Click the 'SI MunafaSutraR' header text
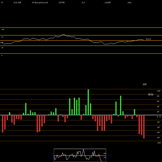Image resolution: width=162 pixels, height=162 pixels. click(x=40, y=3)
